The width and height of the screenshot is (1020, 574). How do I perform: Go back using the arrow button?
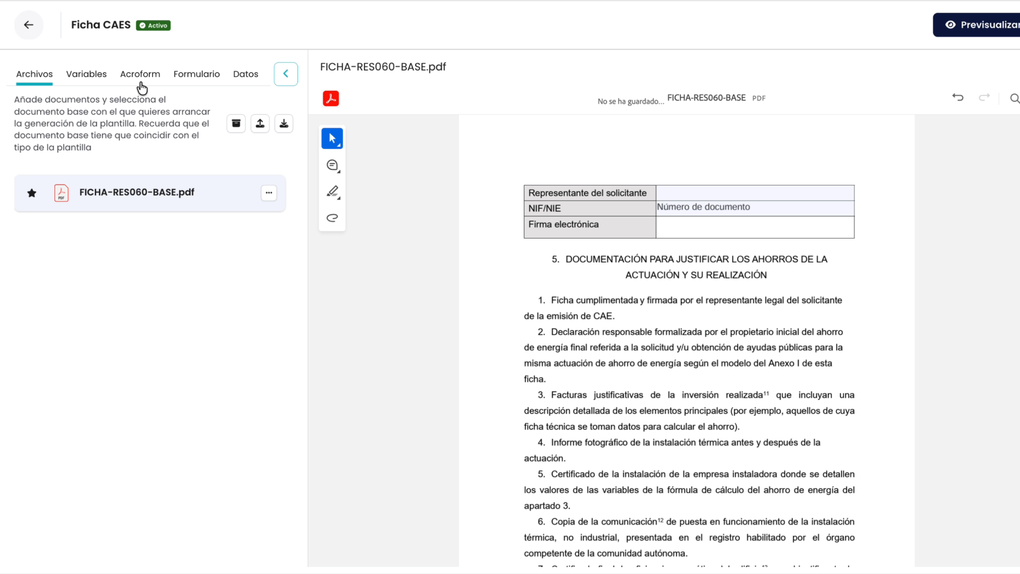29,25
